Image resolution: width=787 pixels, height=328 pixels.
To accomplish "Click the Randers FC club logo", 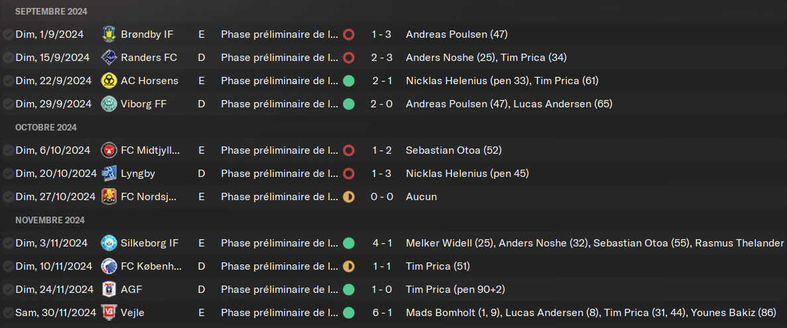I will 109,58.
